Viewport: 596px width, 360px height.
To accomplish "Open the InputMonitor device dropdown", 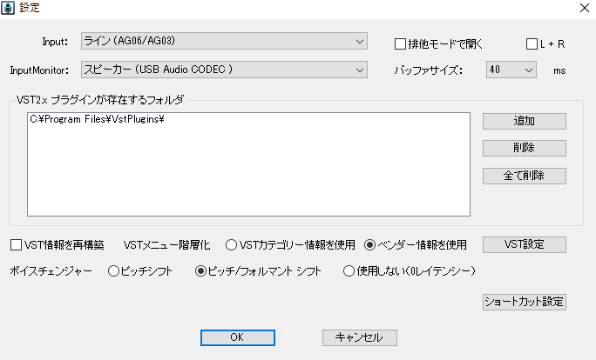I will (x=224, y=70).
